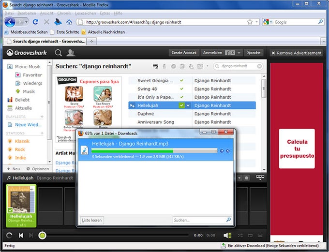
Task: Expand the Anmelden dropdown arrow
Action: [239, 53]
